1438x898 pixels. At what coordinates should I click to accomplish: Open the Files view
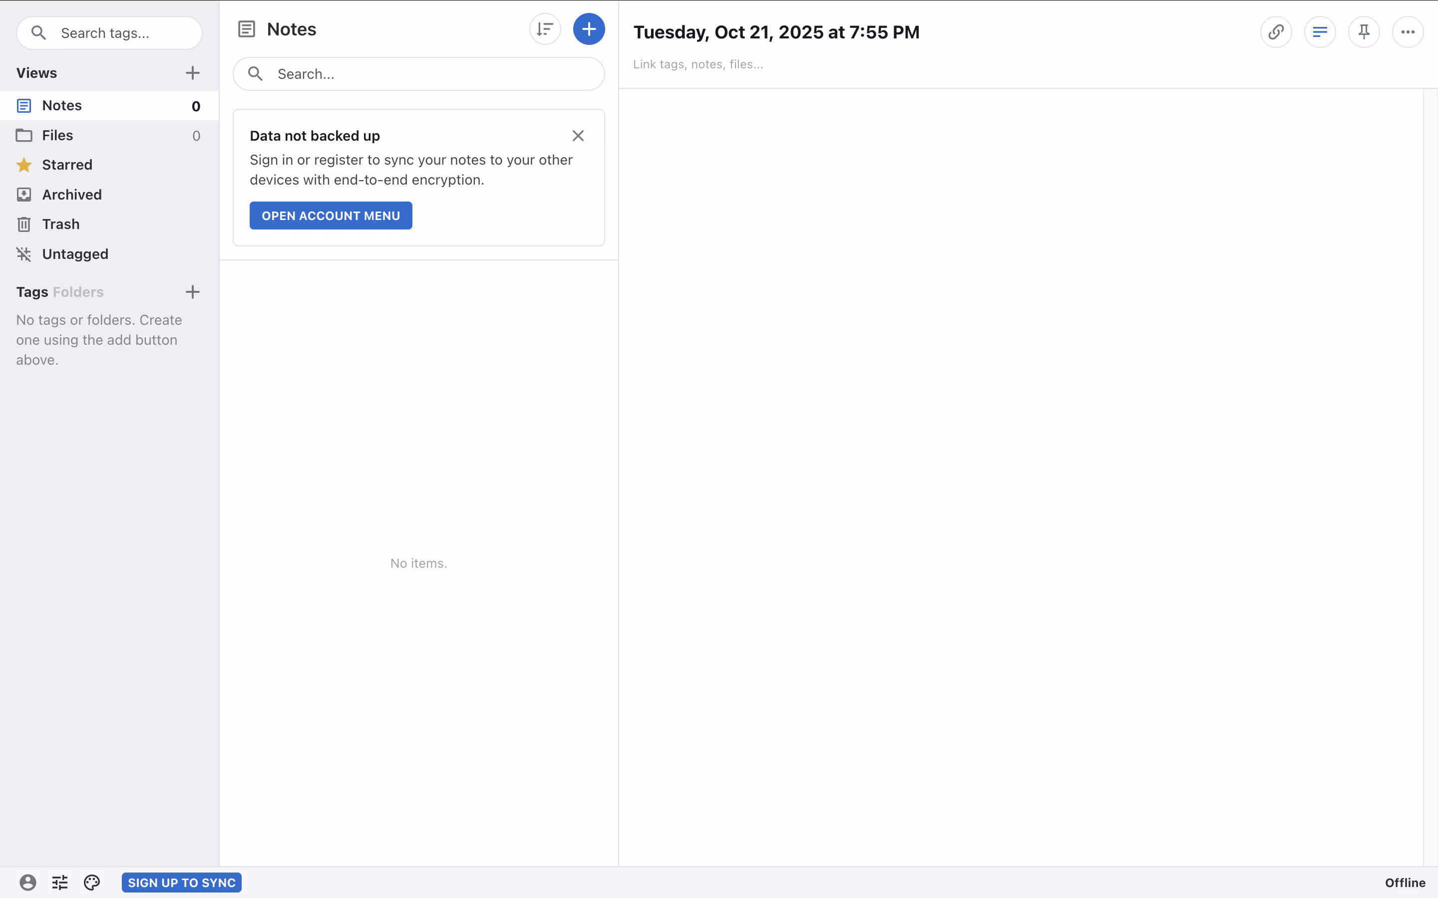point(109,135)
